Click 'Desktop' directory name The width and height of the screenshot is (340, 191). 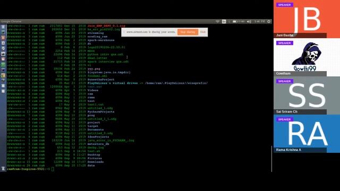click(x=93, y=155)
